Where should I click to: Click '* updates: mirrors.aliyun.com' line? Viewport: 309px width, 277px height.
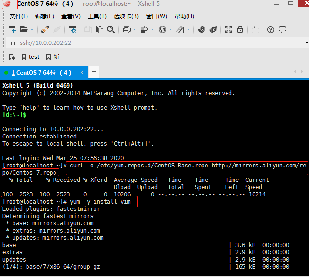[x=54, y=238]
